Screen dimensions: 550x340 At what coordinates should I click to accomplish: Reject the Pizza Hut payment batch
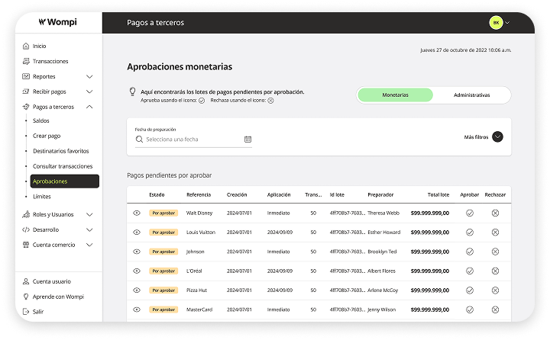(x=495, y=290)
